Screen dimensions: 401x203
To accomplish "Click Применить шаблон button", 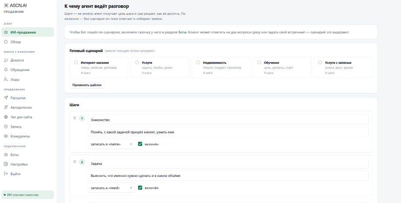I will [87, 85].
